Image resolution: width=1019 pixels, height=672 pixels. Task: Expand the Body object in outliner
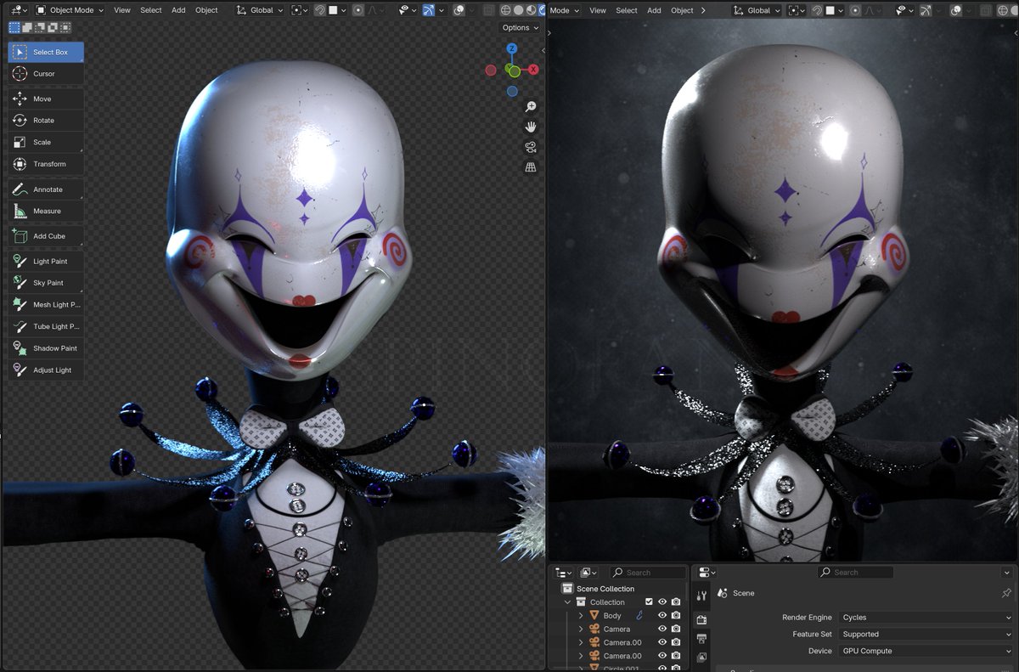pyautogui.click(x=581, y=615)
